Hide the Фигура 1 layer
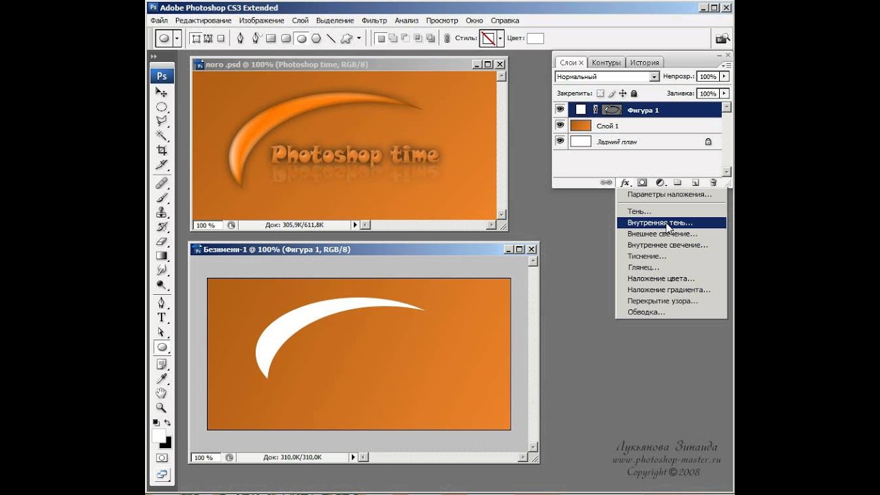Viewport: 880px width, 495px height. pyautogui.click(x=560, y=109)
